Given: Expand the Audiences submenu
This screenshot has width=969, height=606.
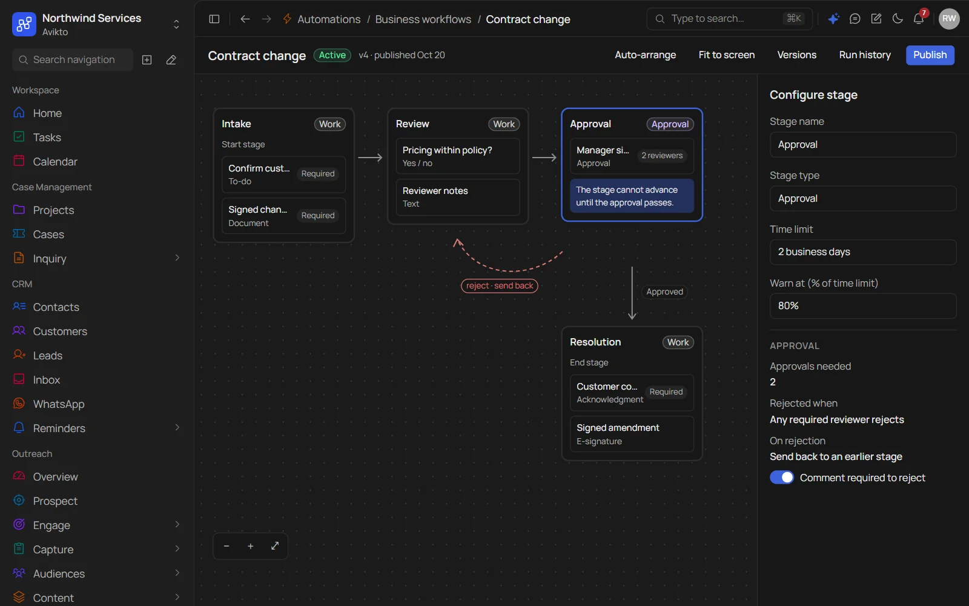Looking at the screenshot, I should point(177,573).
